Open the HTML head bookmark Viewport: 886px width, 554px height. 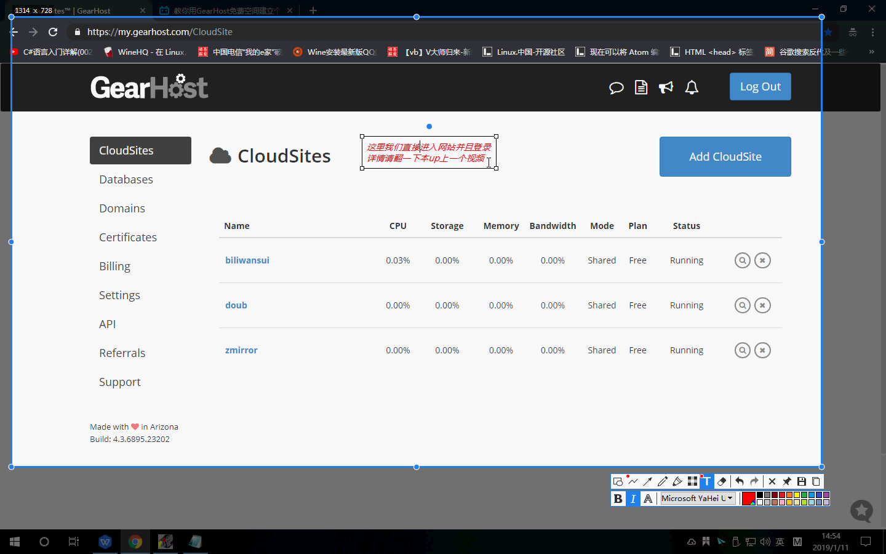click(712, 52)
